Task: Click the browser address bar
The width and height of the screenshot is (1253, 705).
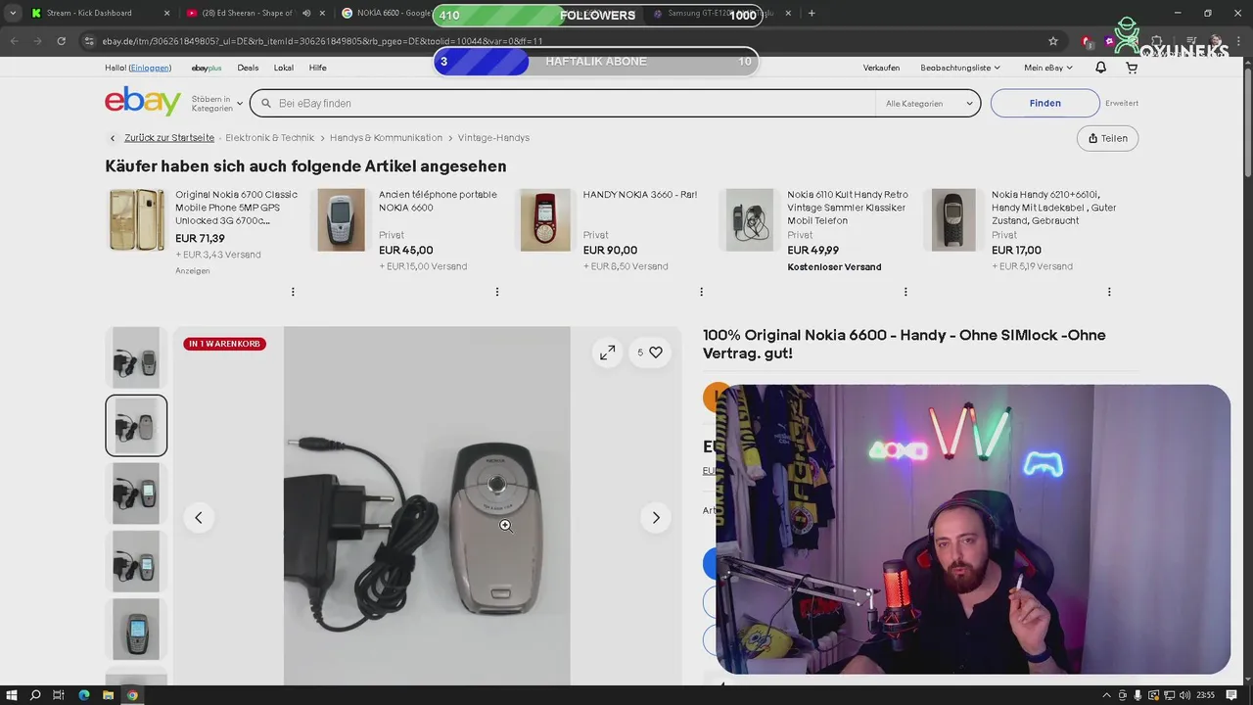Action: (563, 41)
